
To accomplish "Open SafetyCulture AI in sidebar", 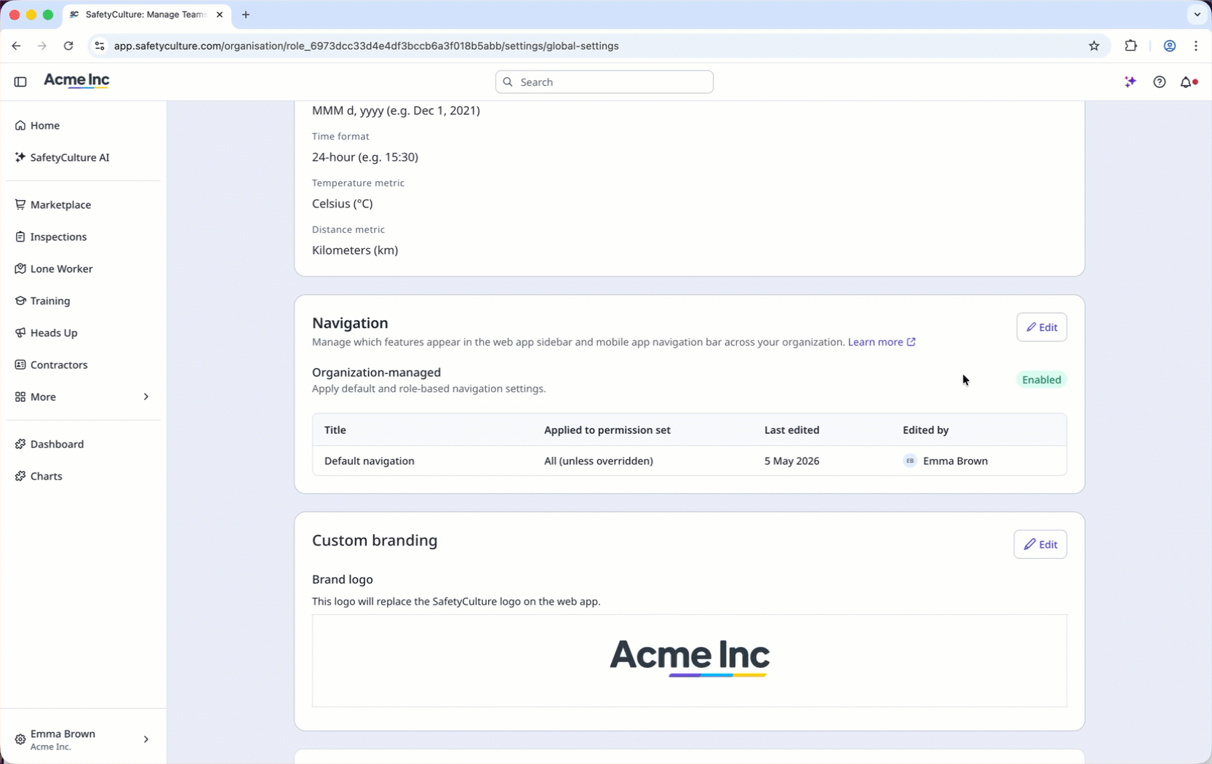I will point(83,157).
